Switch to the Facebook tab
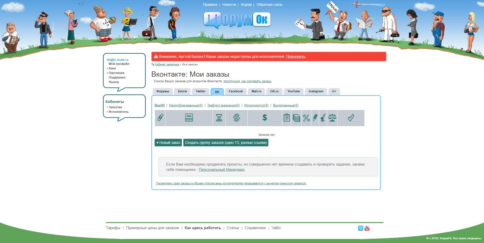 [236, 91]
